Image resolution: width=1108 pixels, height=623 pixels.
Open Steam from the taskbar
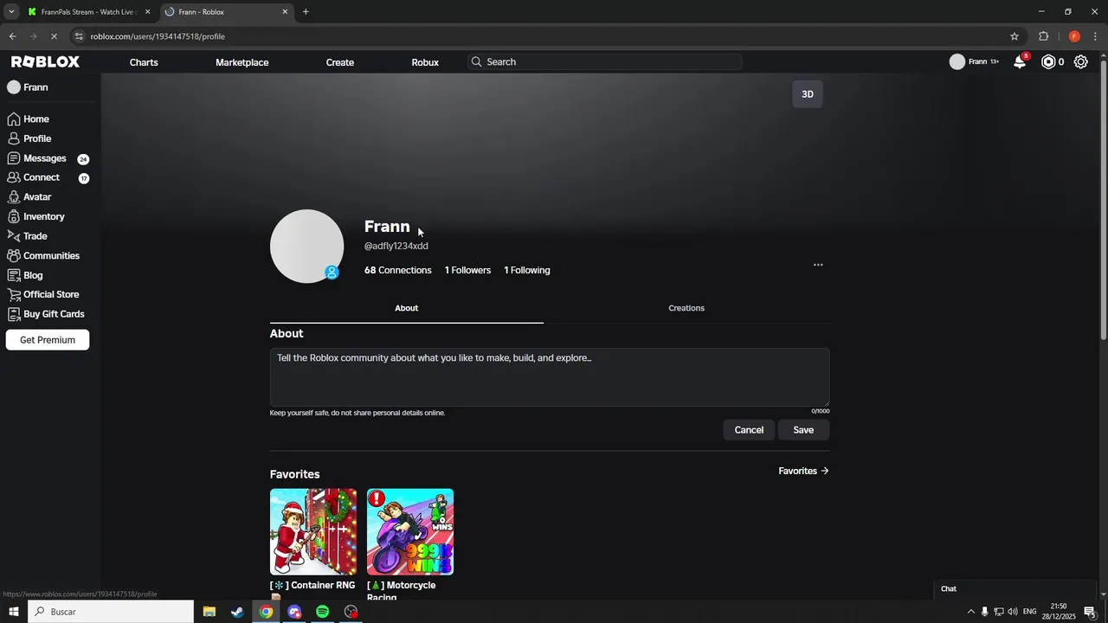coord(237,612)
